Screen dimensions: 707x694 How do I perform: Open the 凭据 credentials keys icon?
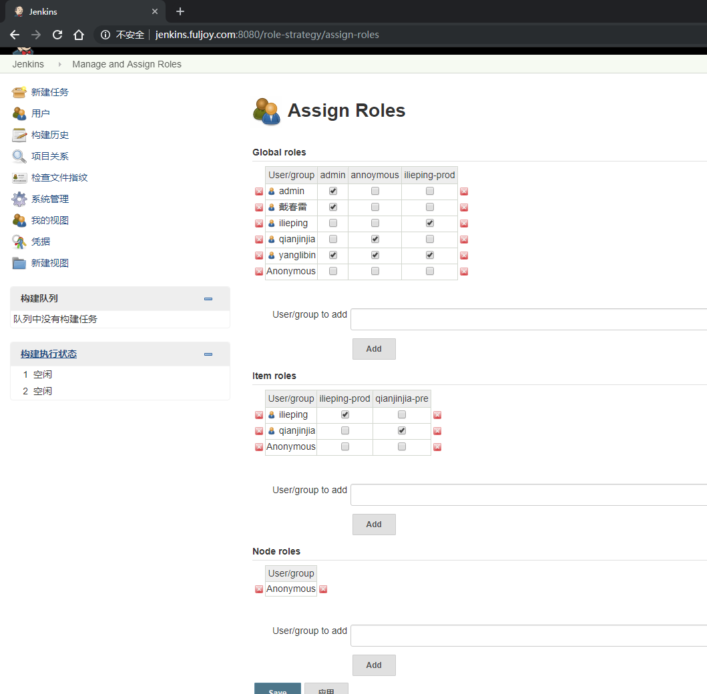[x=19, y=242]
